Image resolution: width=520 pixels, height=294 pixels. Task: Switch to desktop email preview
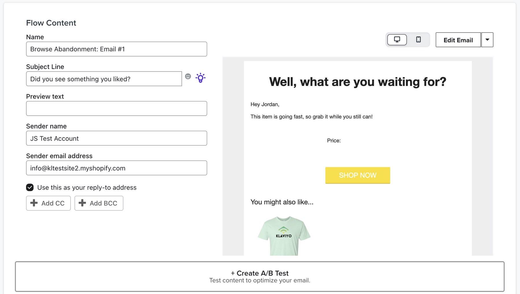pos(397,39)
